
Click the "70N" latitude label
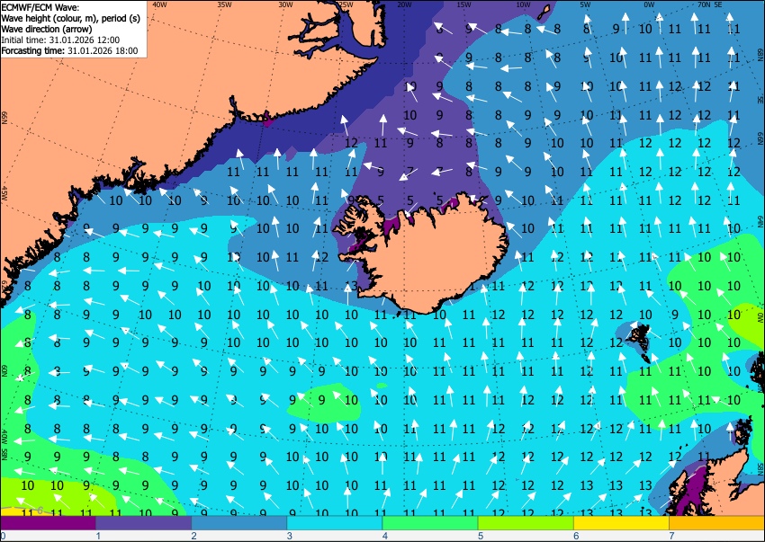(704, 4)
